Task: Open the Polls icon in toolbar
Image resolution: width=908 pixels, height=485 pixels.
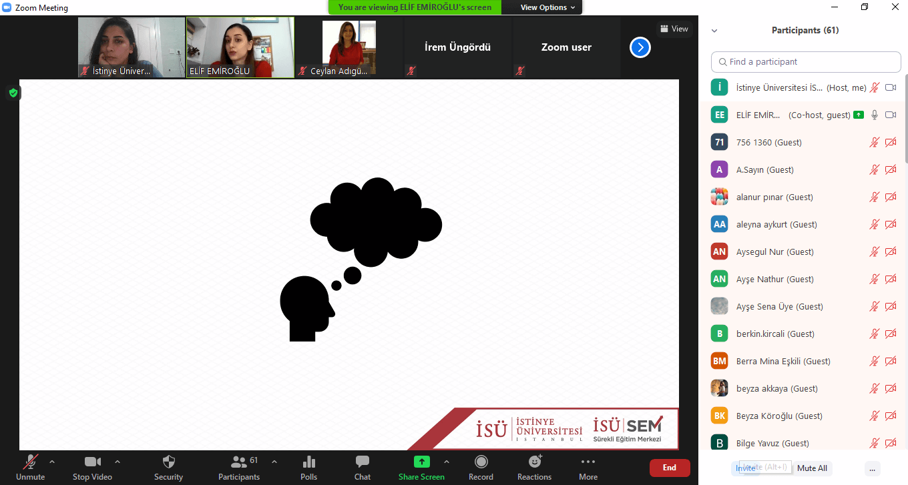Action: tap(308, 462)
